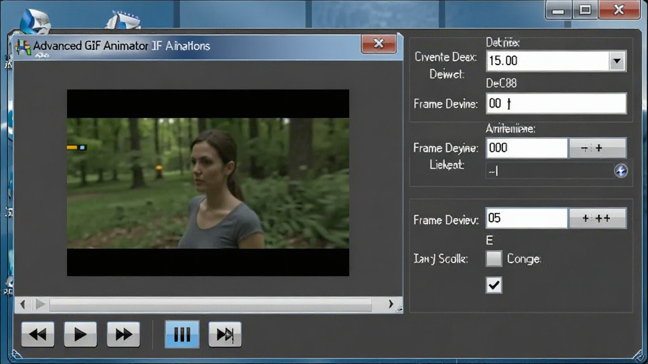Click the Advanced GIF Animator title bar icon
This screenshot has width=648, height=364.
23,47
